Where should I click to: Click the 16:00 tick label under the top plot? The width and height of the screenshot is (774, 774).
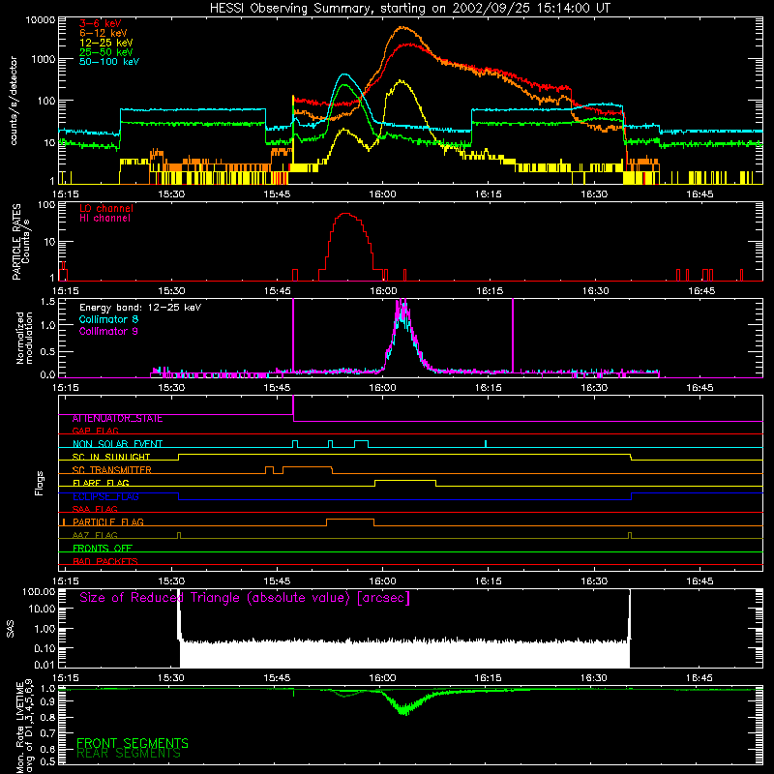(x=382, y=194)
